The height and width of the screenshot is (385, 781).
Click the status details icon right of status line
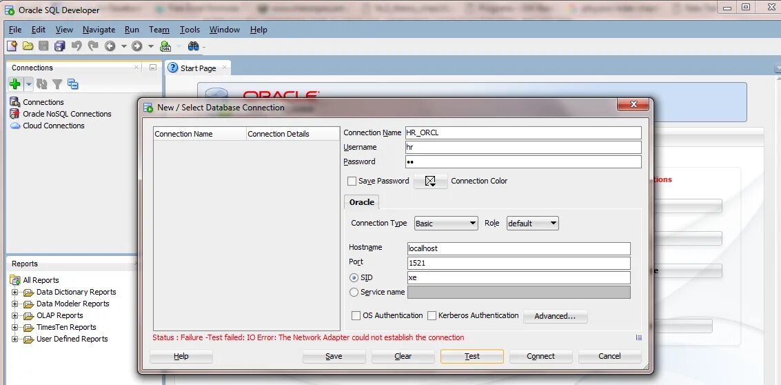tap(639, 337)
